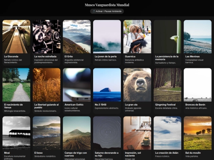This screenshot has height=160, width=214.
Task: Click 'Arte histórico africano' description
Action: tap(196, 108)
